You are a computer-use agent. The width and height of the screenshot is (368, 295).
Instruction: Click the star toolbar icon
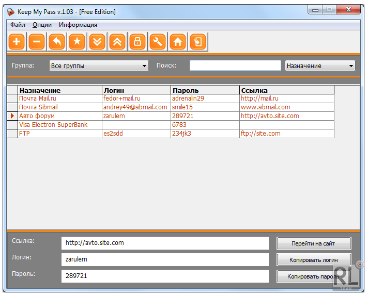(x=77, y=42)
